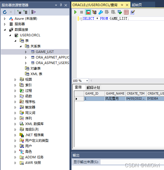Select the GAME_LIST table
This screenshot has height=170, width=164.
[x=45, y=52]
